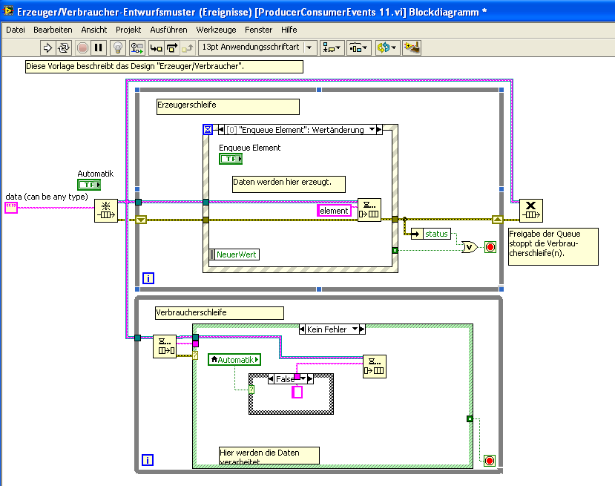The width and height of the screenshot is (615, 486).
Task: Go to next event case arrow
Action: 379,130
